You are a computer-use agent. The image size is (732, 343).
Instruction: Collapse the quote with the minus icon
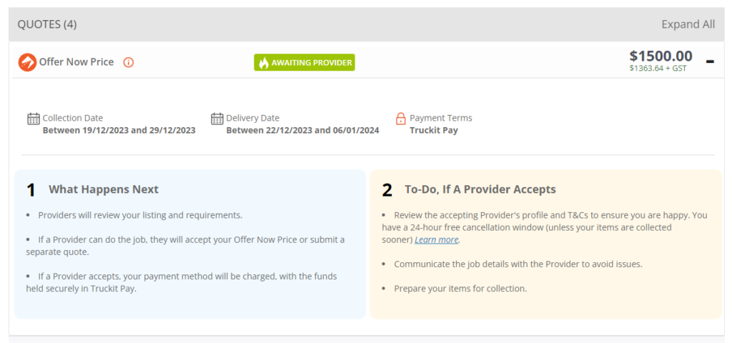[x=710, y=61]
